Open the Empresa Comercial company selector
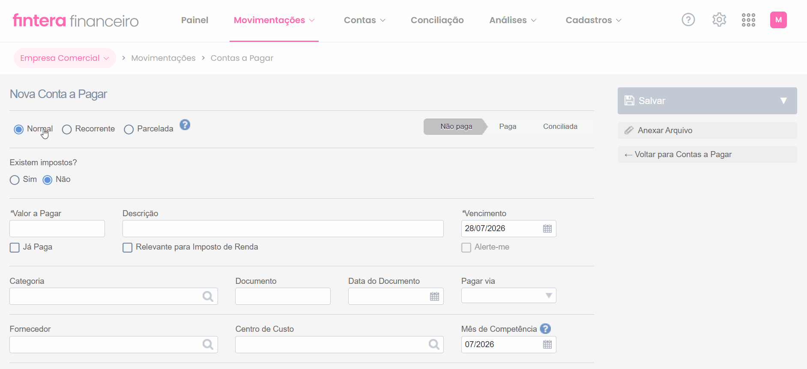807x369 pixels. click(x=65, y=58)
